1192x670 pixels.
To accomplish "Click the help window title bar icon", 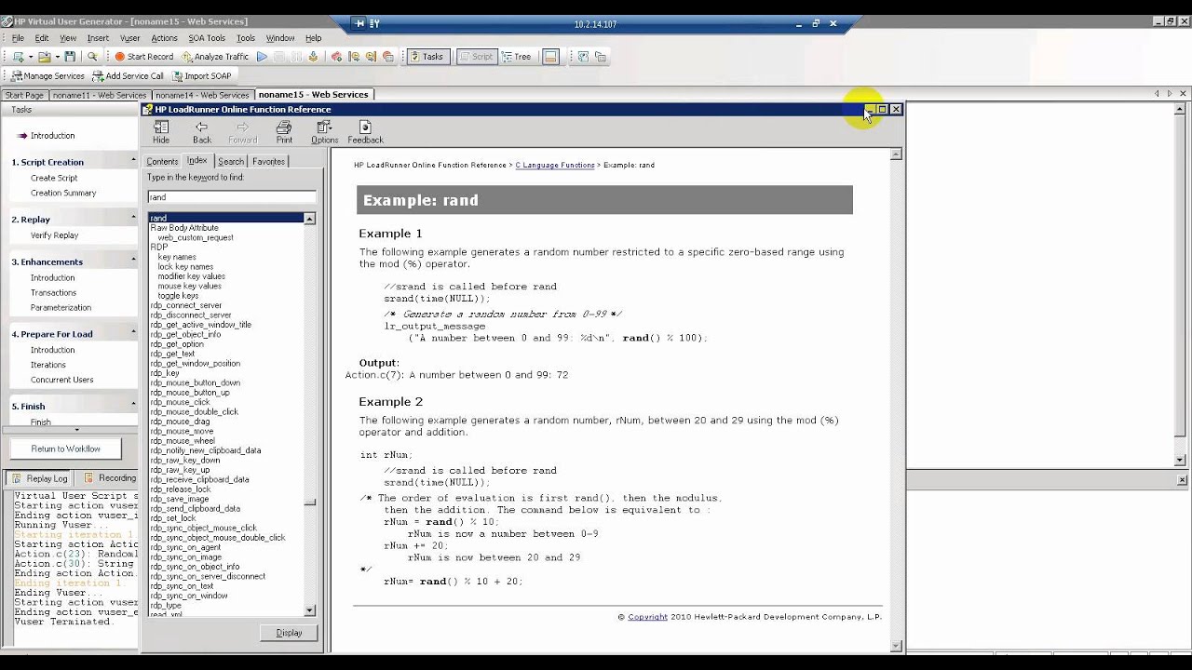I will click(x=148, y=109).
